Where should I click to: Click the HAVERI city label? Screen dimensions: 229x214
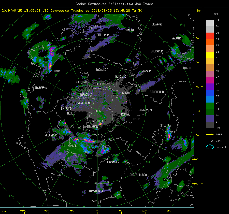coord(88,152)
